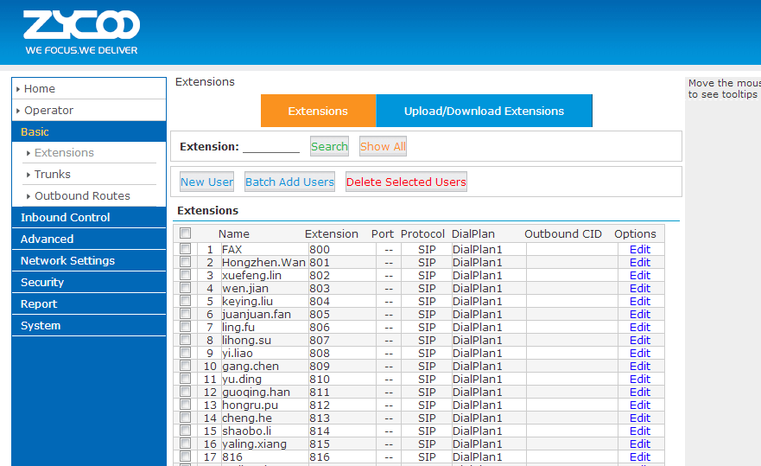Expand the Operator menu item

48,111
